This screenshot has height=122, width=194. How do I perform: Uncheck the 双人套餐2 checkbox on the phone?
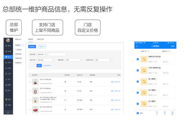[x=138, y=93]
